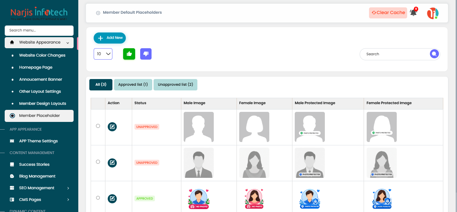This screenshot has width=457, height=212.
Task: Click the Clear Cache button
Action: coord(388,13)
